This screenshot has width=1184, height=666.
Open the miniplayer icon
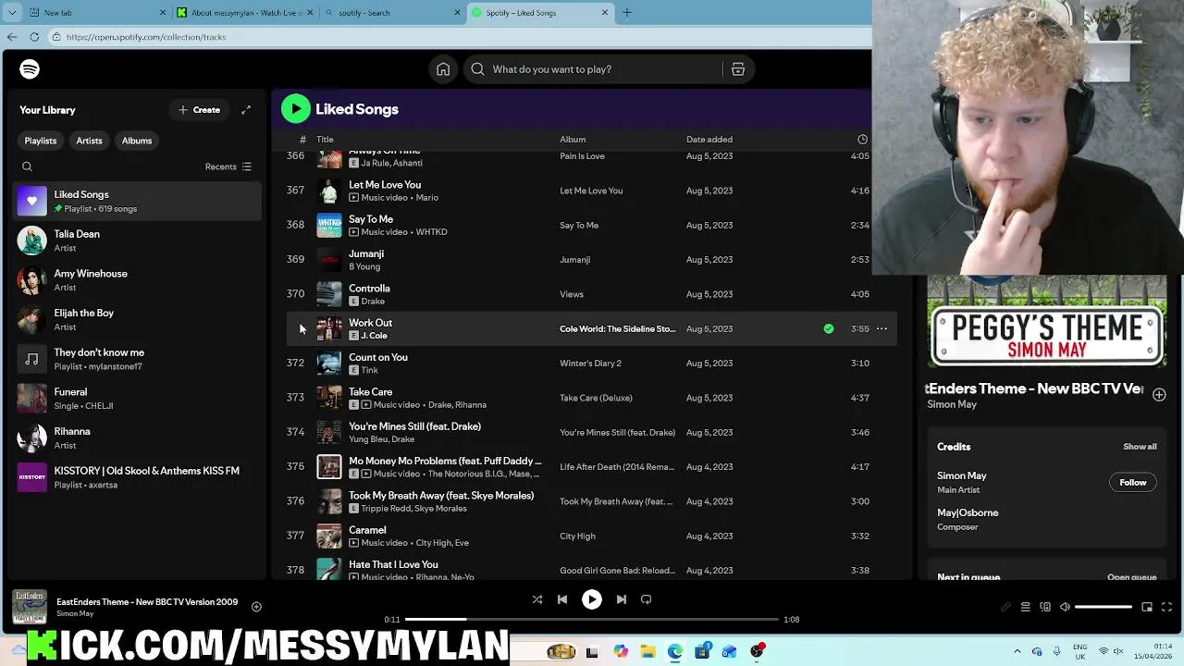point(1147,607)
